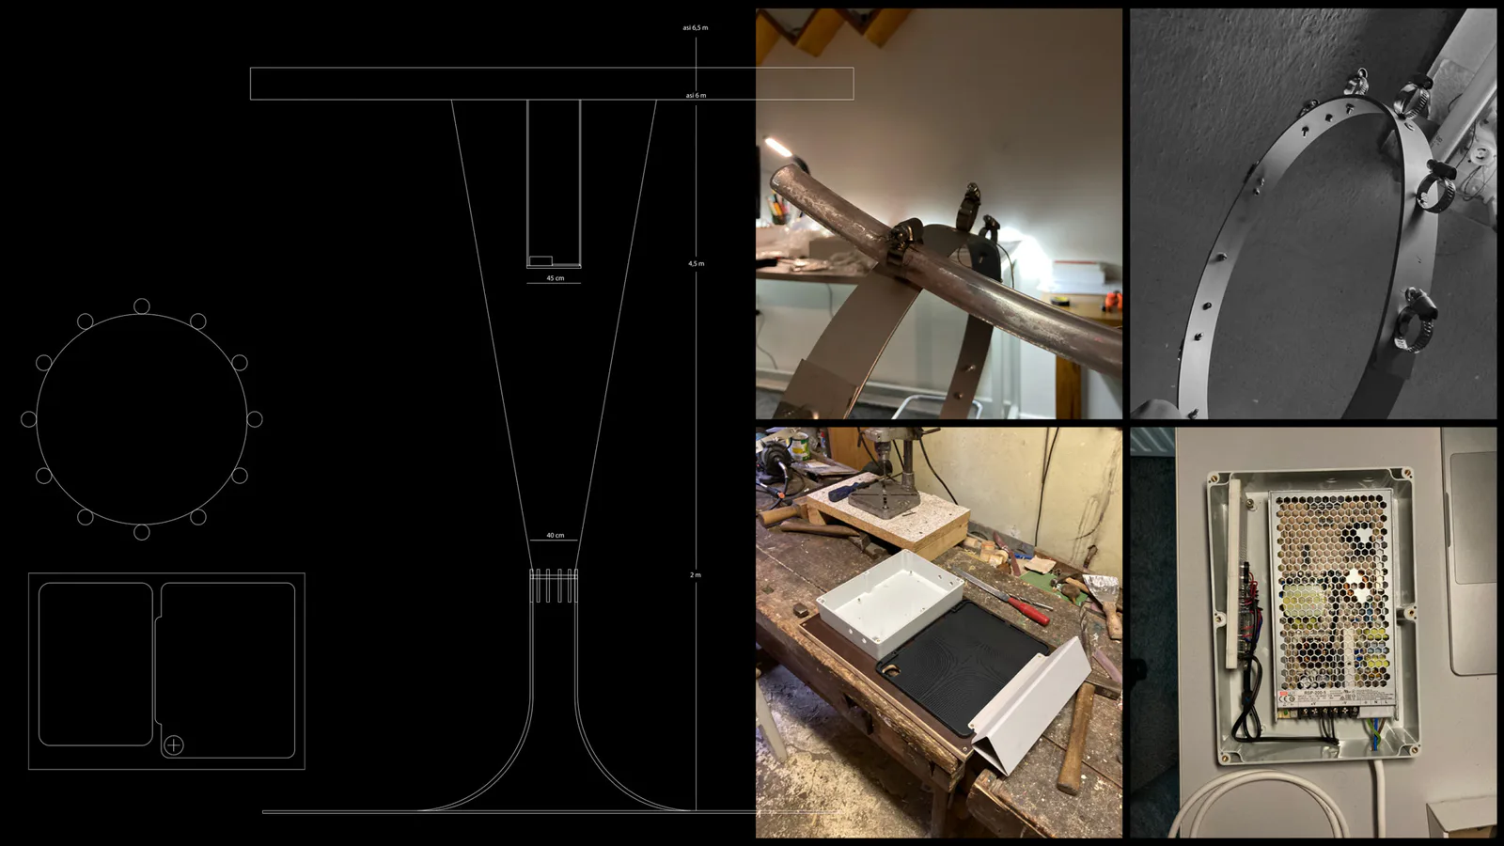The width and height of the screenshot is (1504, 846).
Task: Select the ring drawing with twelve small circles
Action: click(x=142, y=419)
